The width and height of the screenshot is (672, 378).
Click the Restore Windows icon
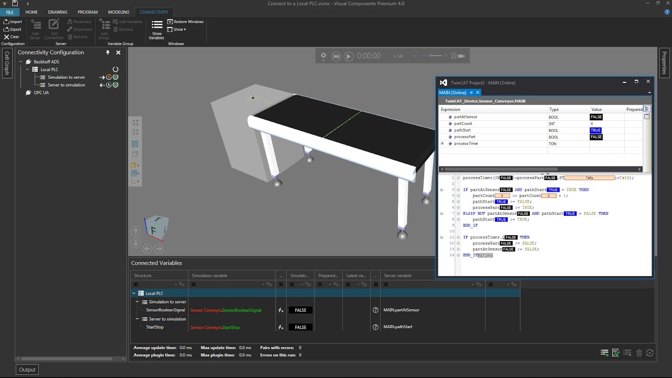(169, 22)
